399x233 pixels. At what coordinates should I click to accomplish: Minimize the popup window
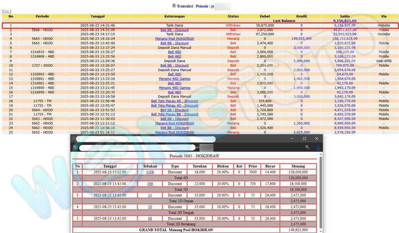click(x=291, y=138)
